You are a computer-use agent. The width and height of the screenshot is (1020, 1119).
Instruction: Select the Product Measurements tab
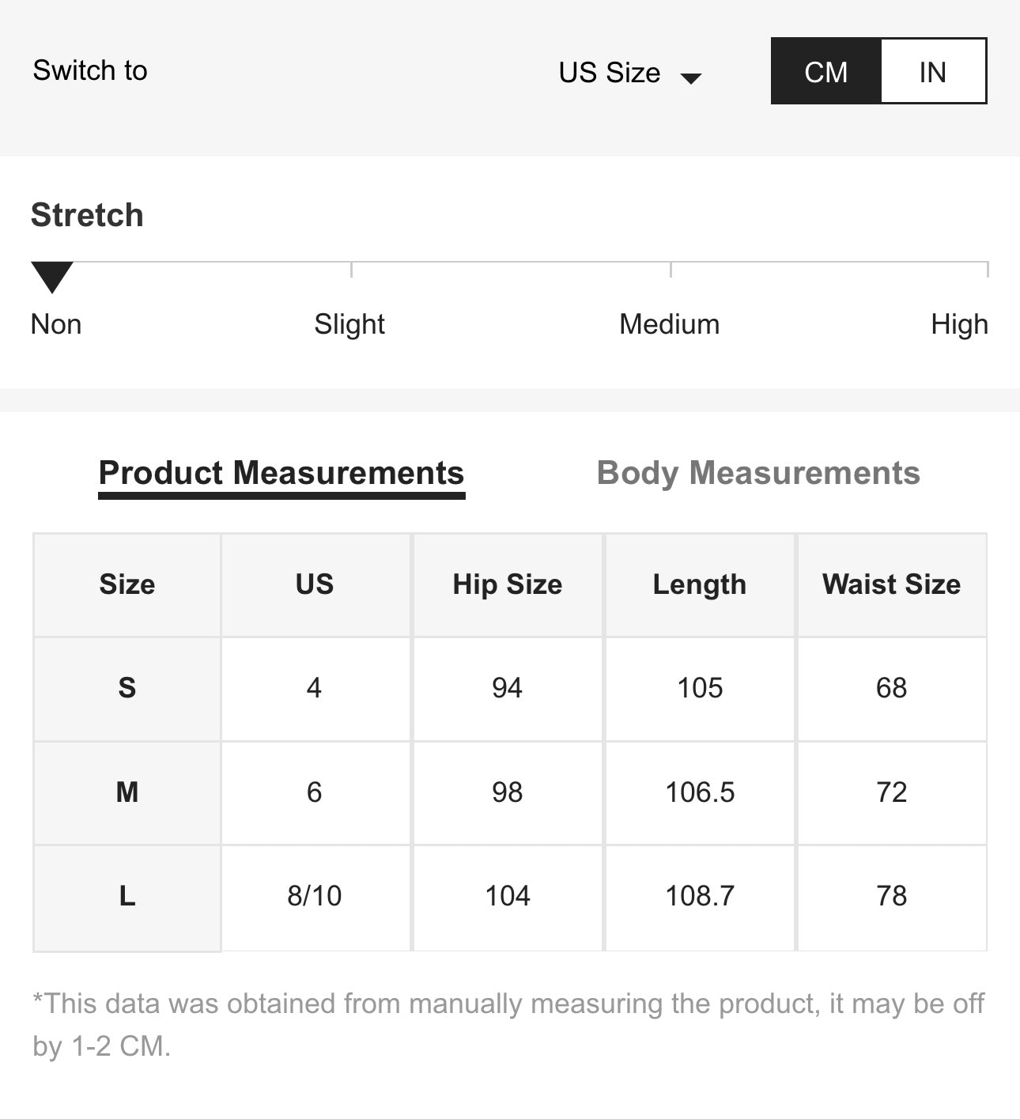[x=281, y=474]
